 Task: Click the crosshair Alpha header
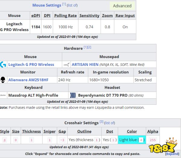click(153, 132)
